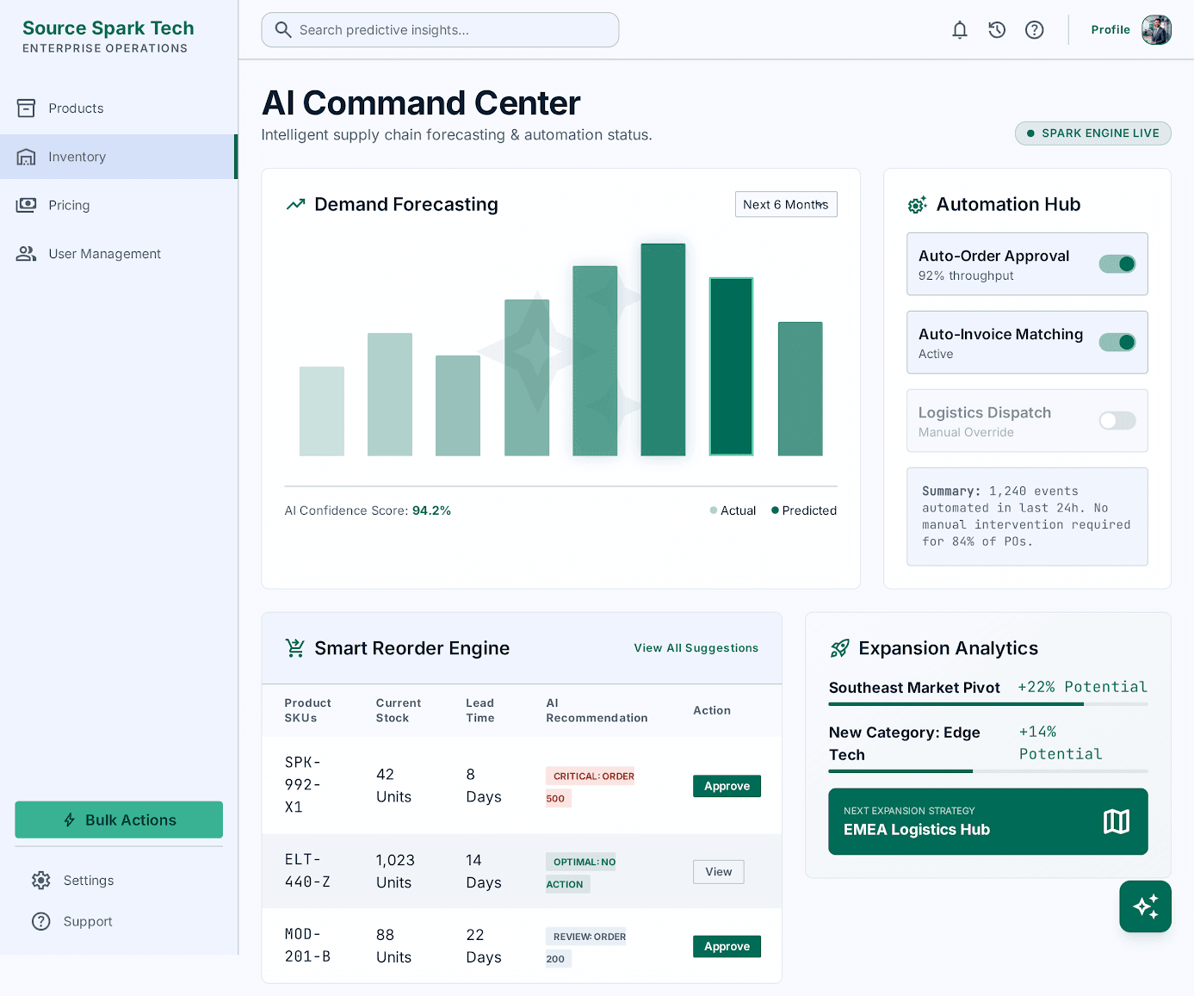Screen dimensions: 1194x996
Task: Click the Automation Hub gear icon
Action: (917, 205)
